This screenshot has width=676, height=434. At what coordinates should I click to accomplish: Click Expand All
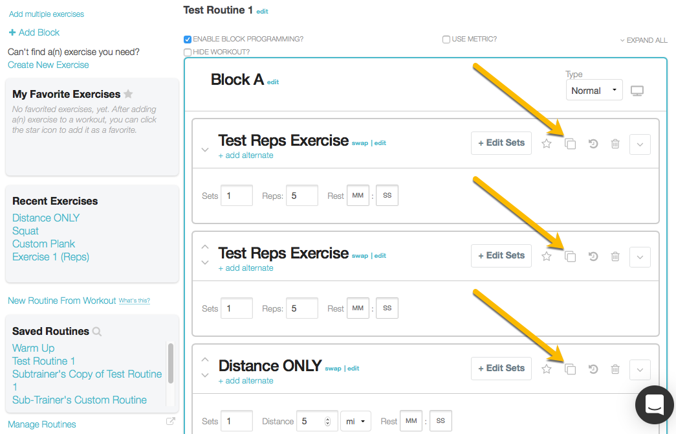644,40
